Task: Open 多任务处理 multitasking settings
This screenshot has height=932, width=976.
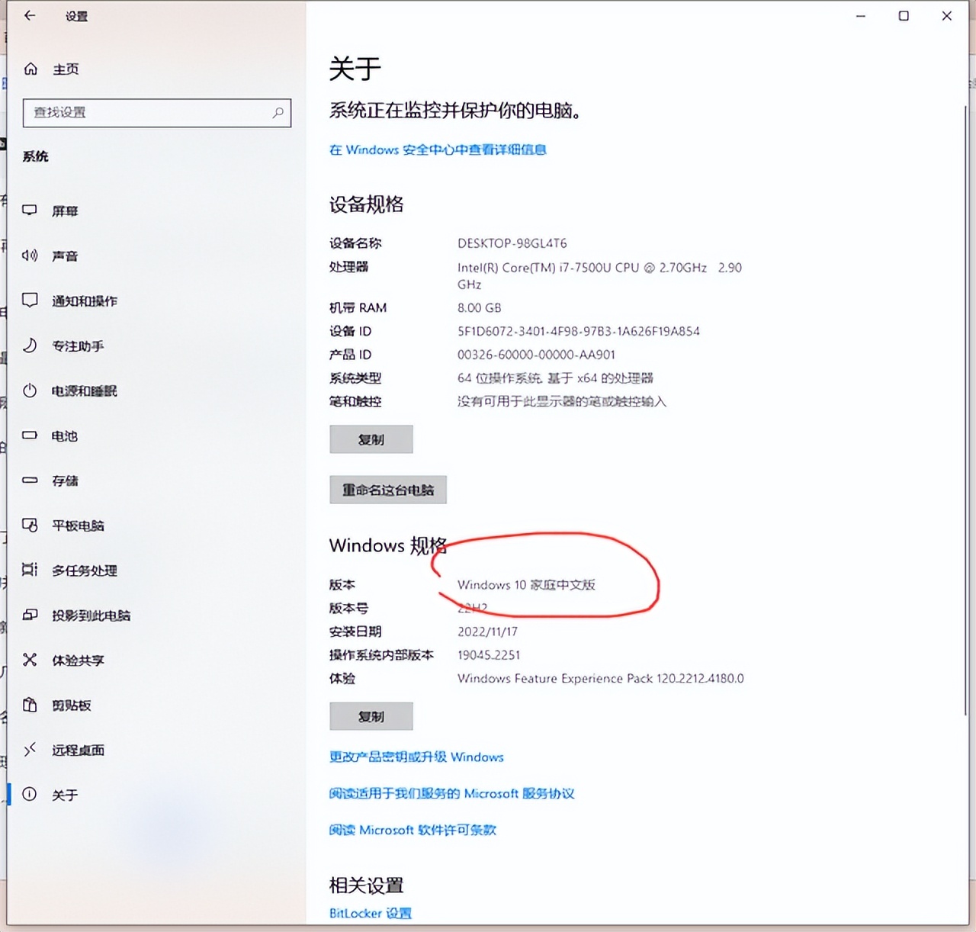Action: pyautogui.click(x=85, y=570)
